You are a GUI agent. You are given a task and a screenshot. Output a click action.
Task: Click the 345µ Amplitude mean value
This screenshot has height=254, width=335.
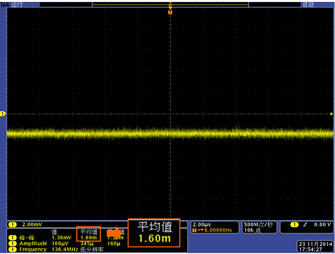tap(87, 244)
